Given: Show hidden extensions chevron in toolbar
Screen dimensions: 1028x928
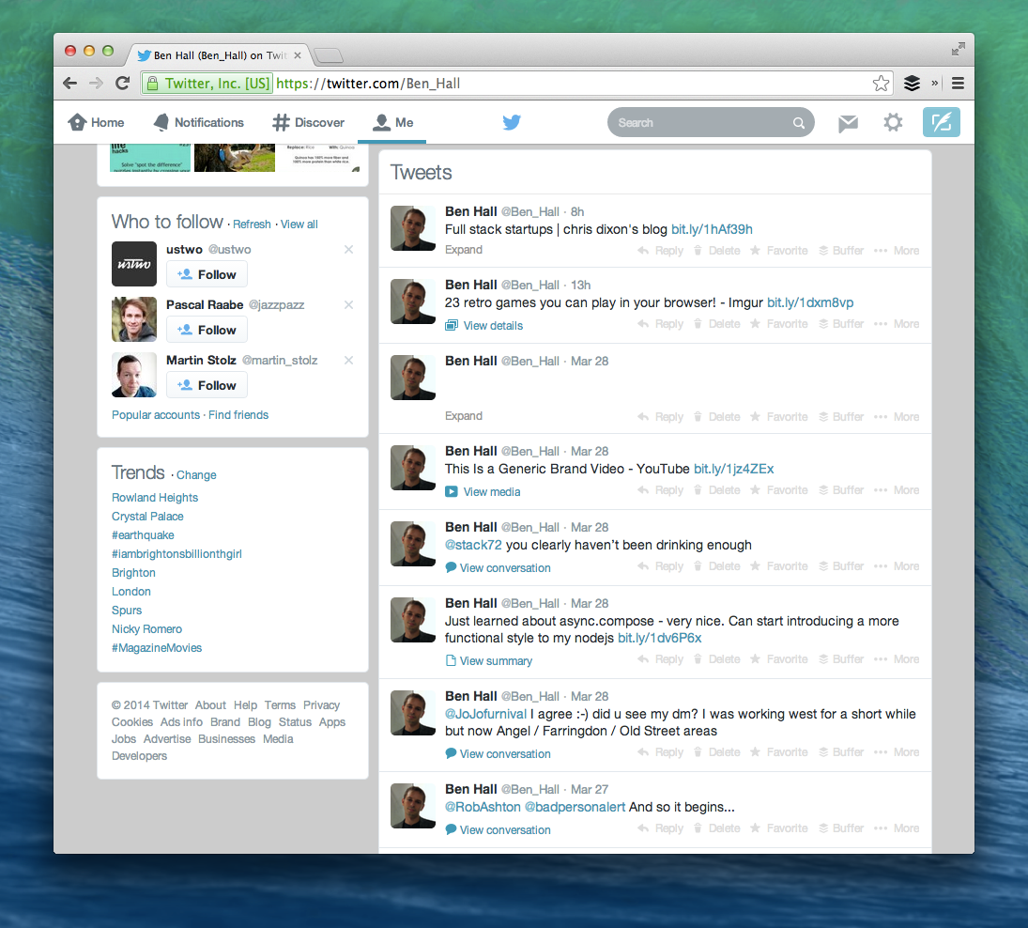Looking at the screenshot, I should tap(935, 84).
